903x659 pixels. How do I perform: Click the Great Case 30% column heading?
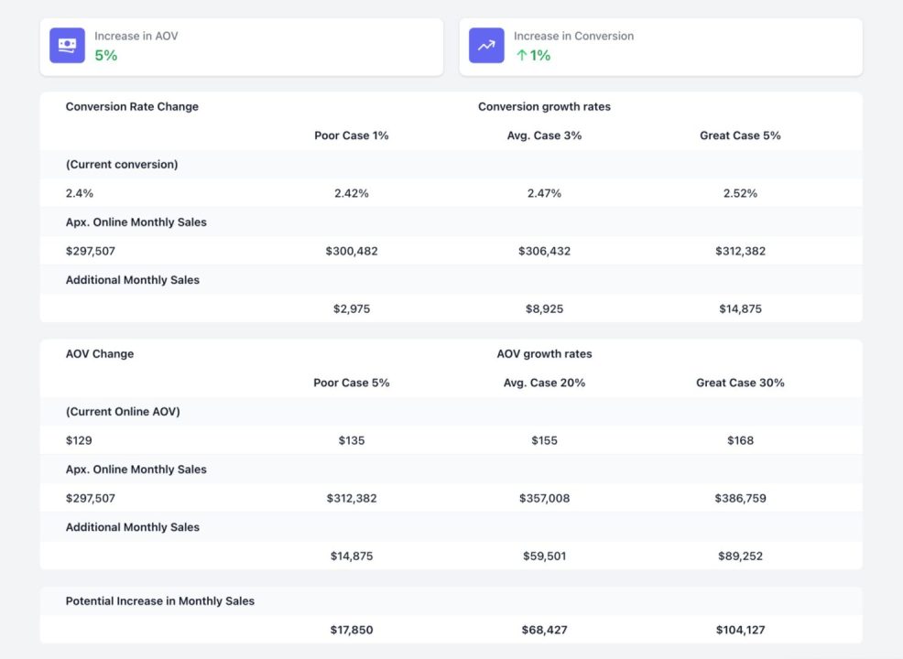740,383
